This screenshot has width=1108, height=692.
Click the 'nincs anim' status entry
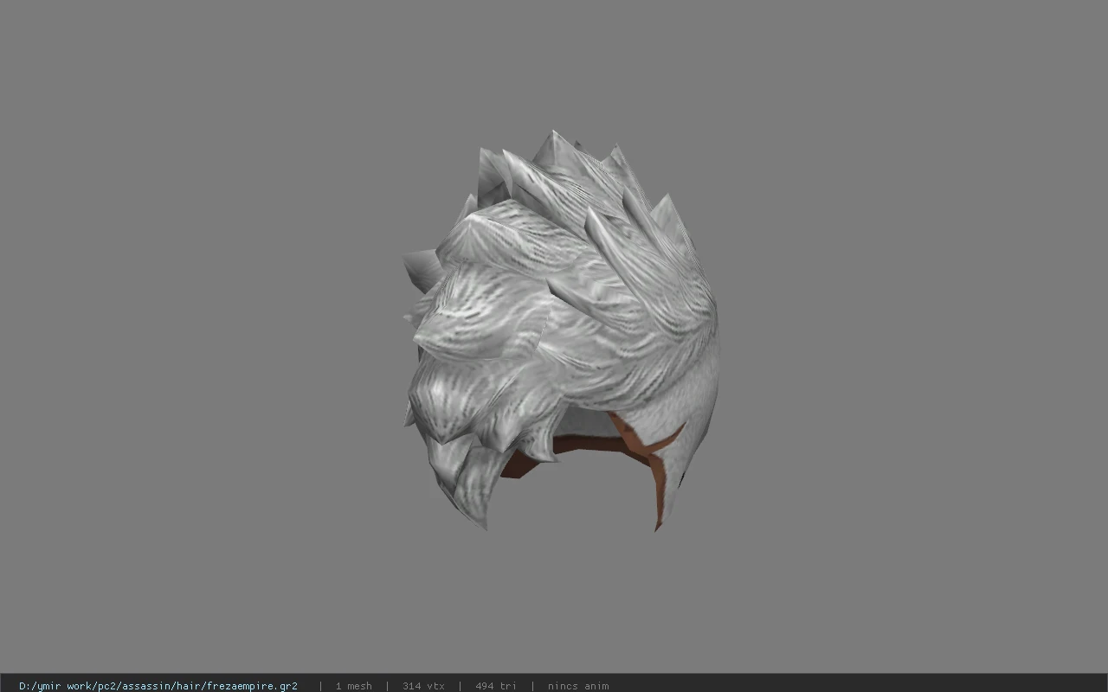[578, 686]
